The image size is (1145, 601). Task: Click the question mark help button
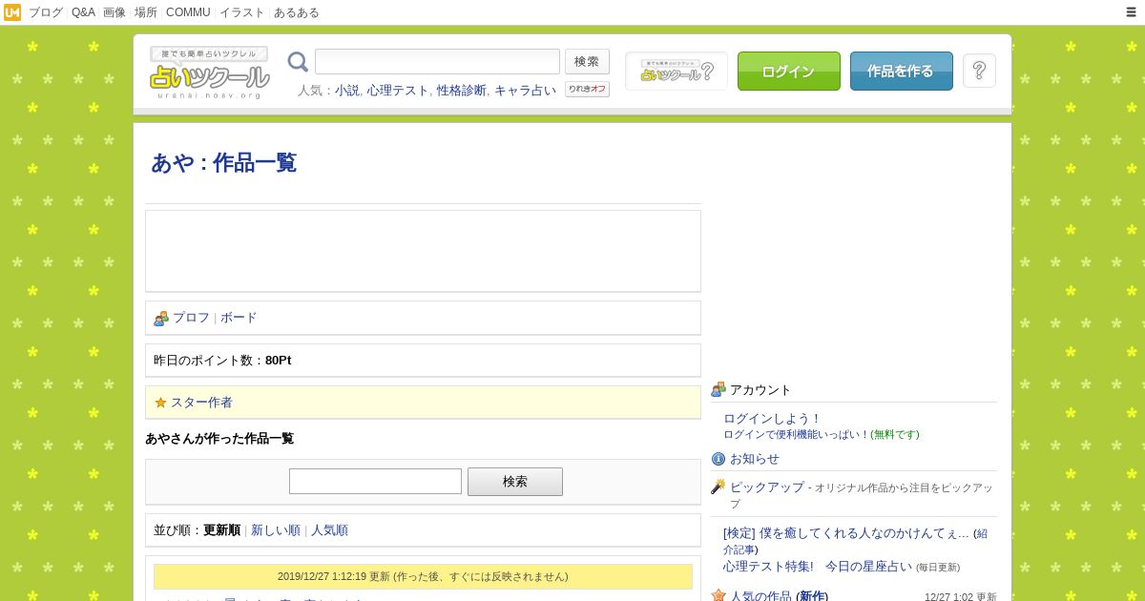click(x=979, y=71)
